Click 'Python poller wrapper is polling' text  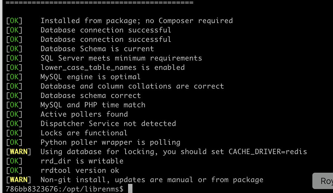click(x=110, y=142)
